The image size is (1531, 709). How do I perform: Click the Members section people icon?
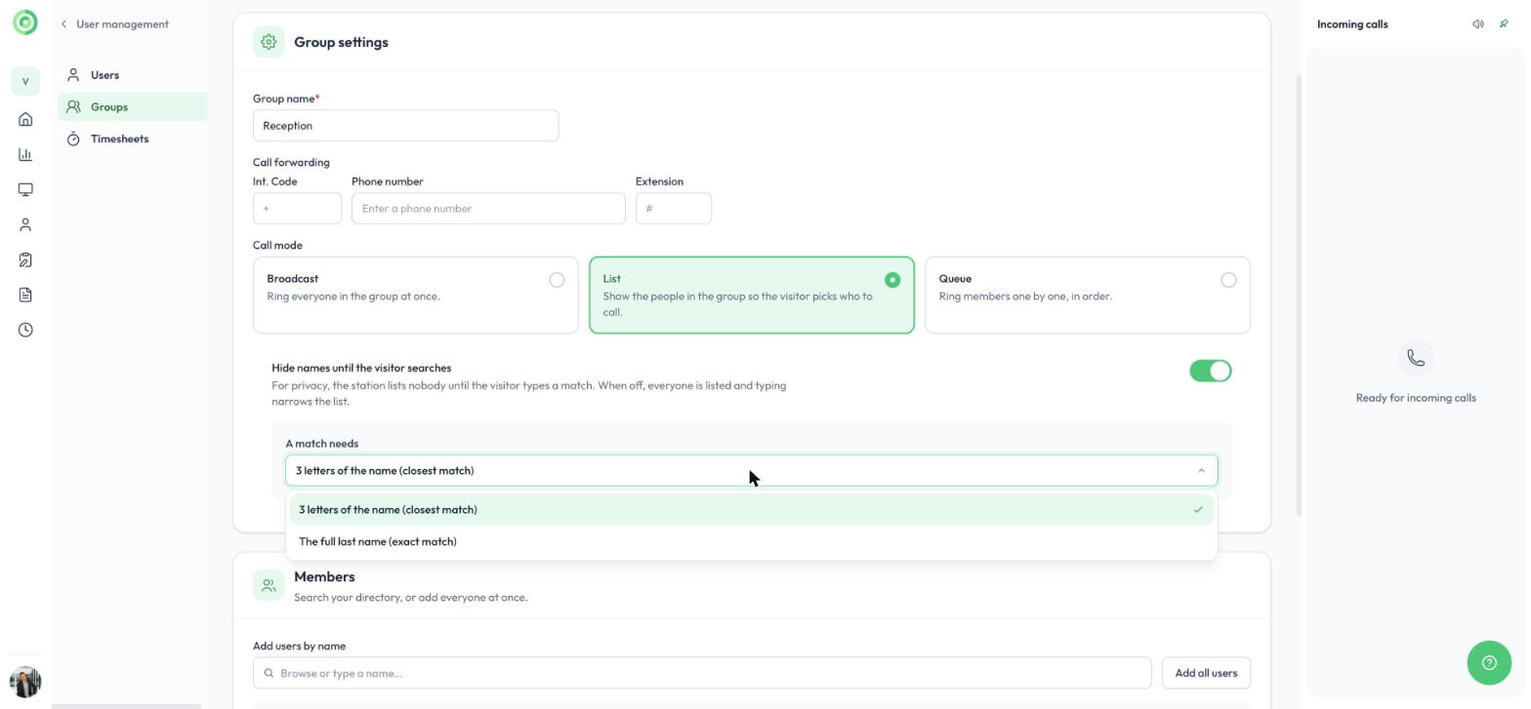point(269,585)
